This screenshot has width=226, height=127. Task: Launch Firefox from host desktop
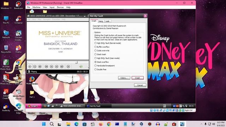(x=18, y=49)
